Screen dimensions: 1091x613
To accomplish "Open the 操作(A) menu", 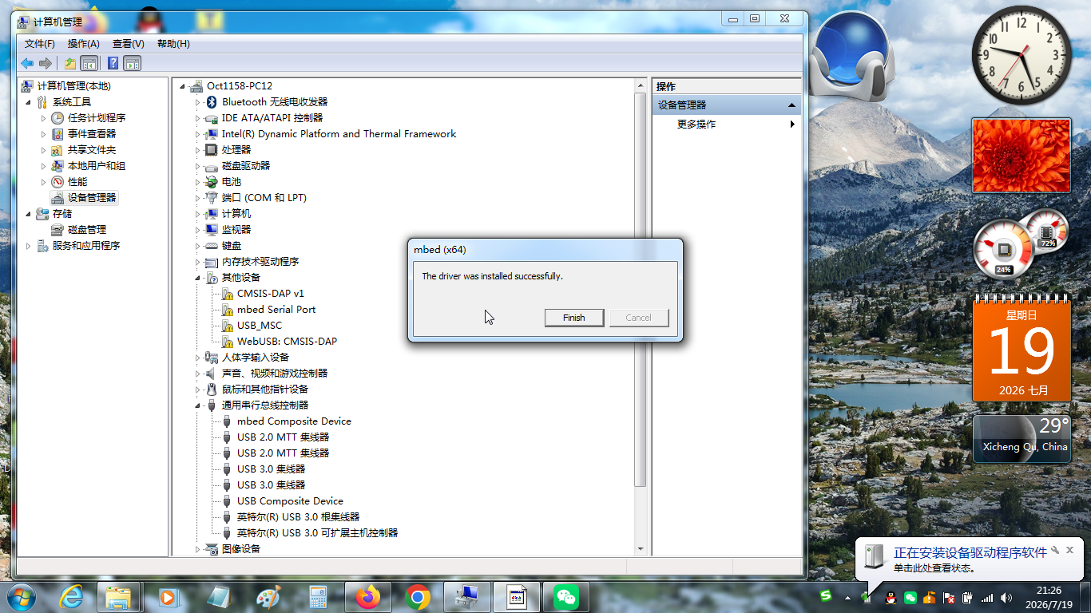I will [x=83, y=44].
